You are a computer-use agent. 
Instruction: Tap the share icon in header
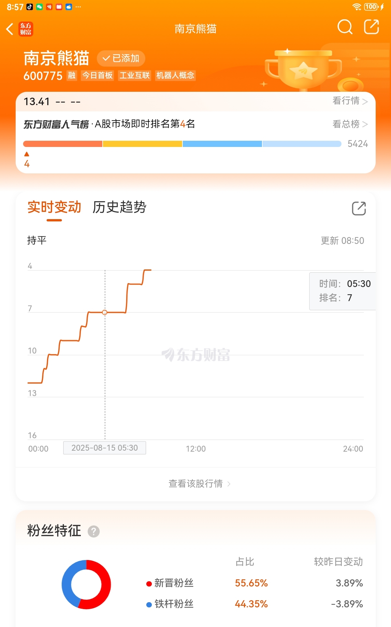[371, 26]
